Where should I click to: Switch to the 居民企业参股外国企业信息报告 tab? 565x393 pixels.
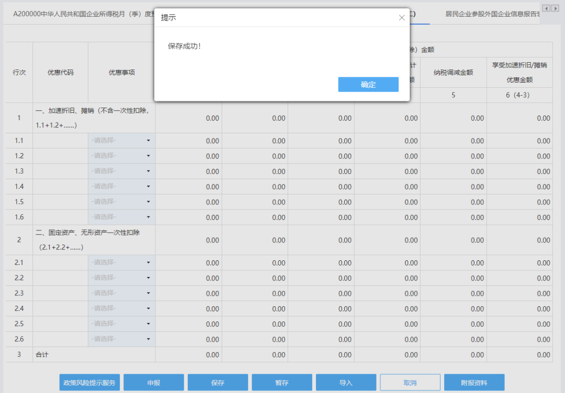point(492,14)
